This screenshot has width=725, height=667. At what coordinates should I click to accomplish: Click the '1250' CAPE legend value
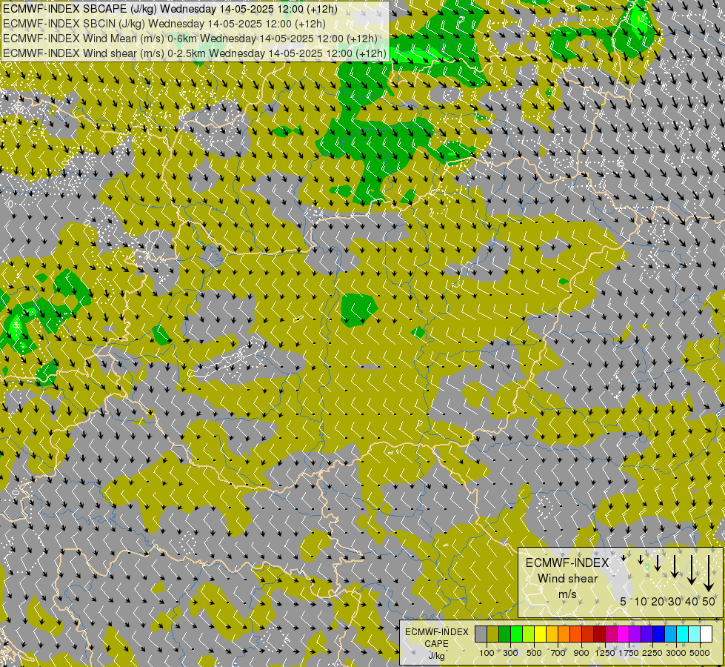(x=605, y=653)
